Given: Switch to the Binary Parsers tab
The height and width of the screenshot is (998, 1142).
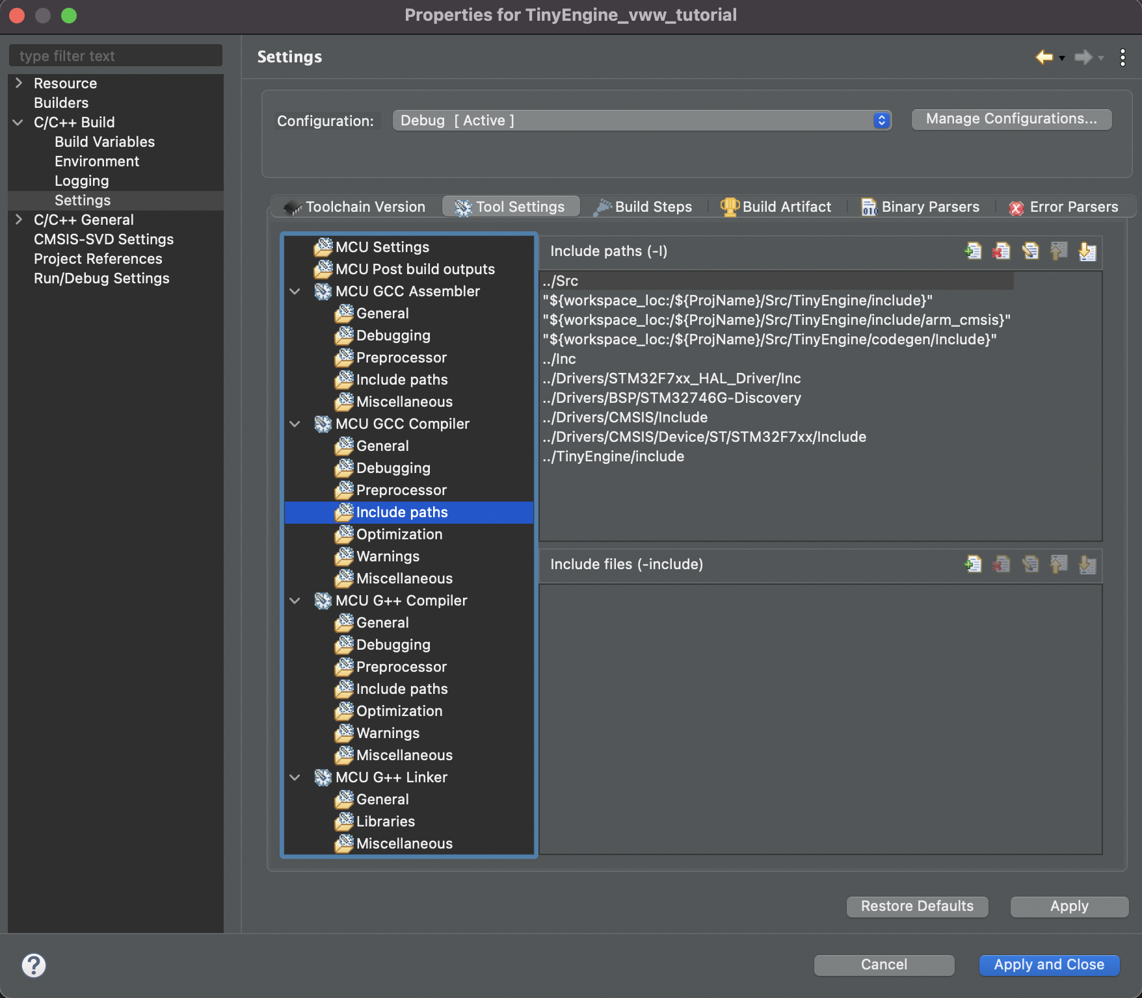Looking at the screenshot, I should click(920, 207).
